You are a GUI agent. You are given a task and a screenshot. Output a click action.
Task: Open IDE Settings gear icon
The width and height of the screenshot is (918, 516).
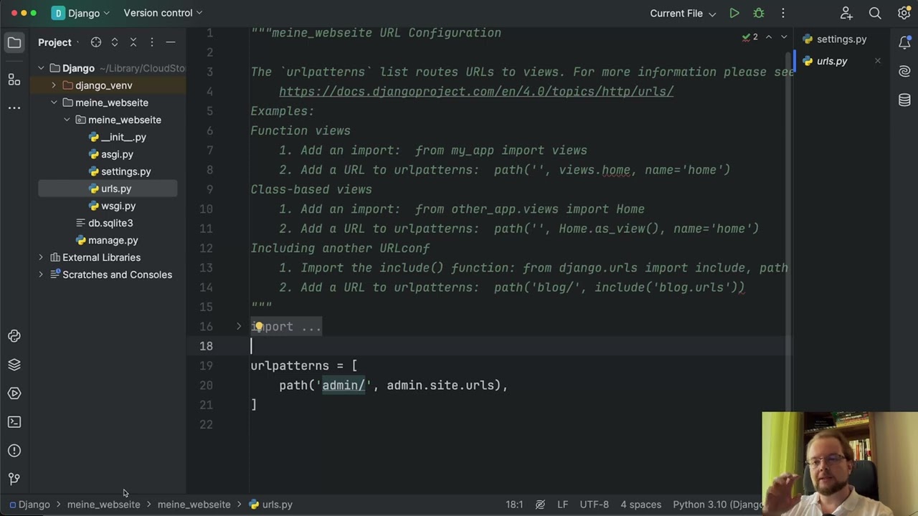pos(904,13)
